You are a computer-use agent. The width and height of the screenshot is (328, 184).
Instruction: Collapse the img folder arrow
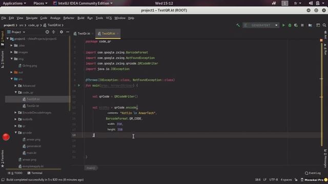pyautogui.click(x=11, y=59)
